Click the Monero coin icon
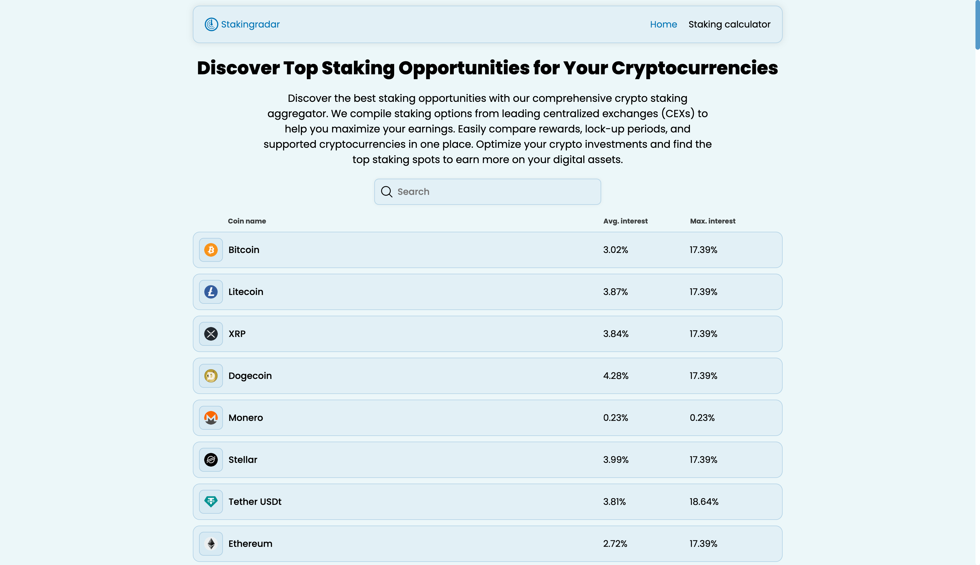 (x=211, y=418)
